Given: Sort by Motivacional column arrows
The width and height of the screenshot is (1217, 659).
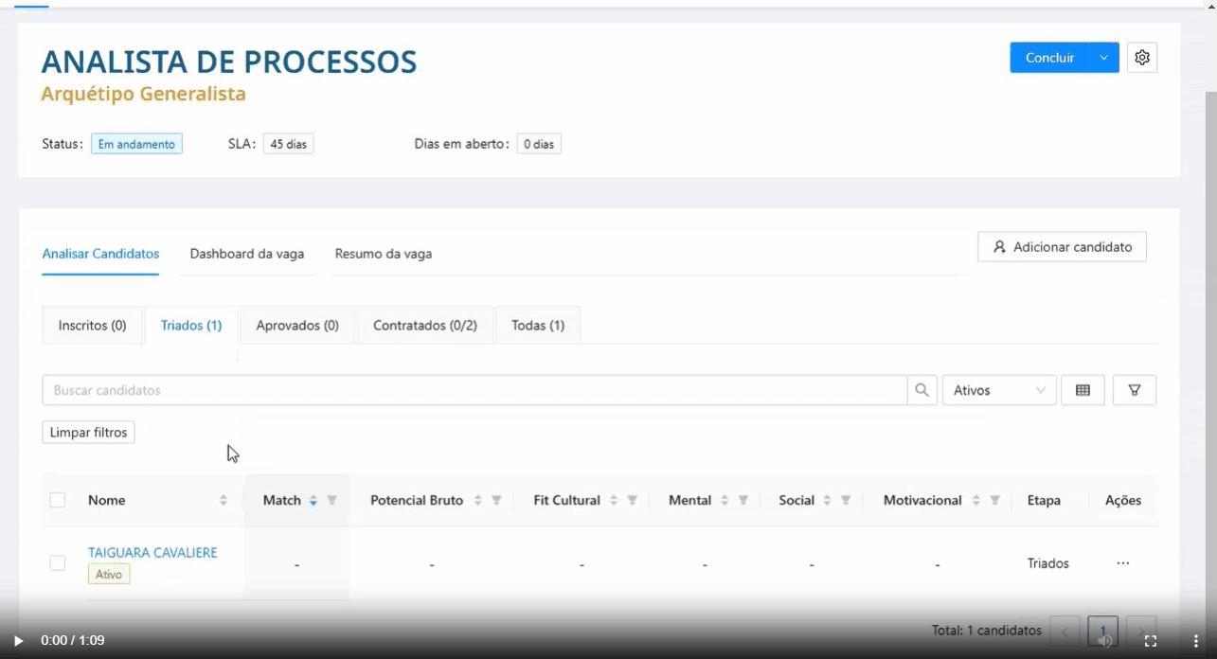Looking at the screenshot, I should (x=976, y=500).
